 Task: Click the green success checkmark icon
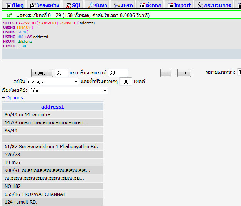point(9,15)
